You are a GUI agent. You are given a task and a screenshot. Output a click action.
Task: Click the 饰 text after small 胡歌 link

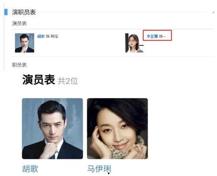coord(48,36)
